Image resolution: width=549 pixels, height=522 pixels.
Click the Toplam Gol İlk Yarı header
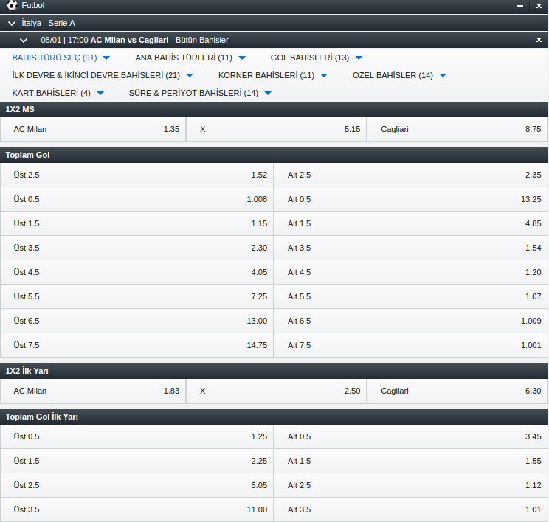[x=274, y=417]
